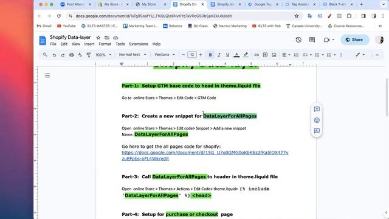Open the Edit menu
Screen dimensions: 389x219
point(64,44)
